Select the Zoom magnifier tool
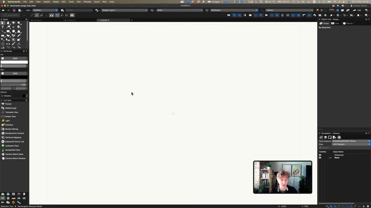Viewport: 371px width, 208px height. coord(19,23)
